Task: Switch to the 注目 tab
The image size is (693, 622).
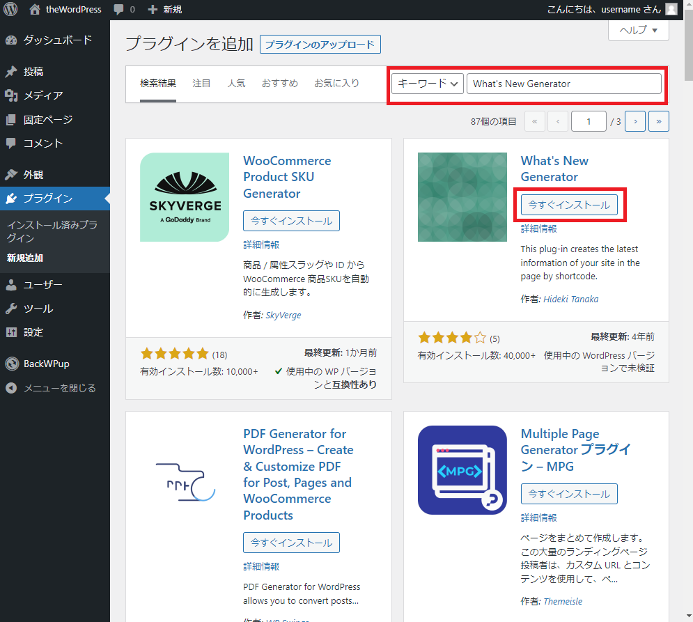Action: coord(201,83)
